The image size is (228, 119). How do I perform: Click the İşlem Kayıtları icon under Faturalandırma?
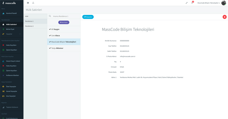point(3,50)
